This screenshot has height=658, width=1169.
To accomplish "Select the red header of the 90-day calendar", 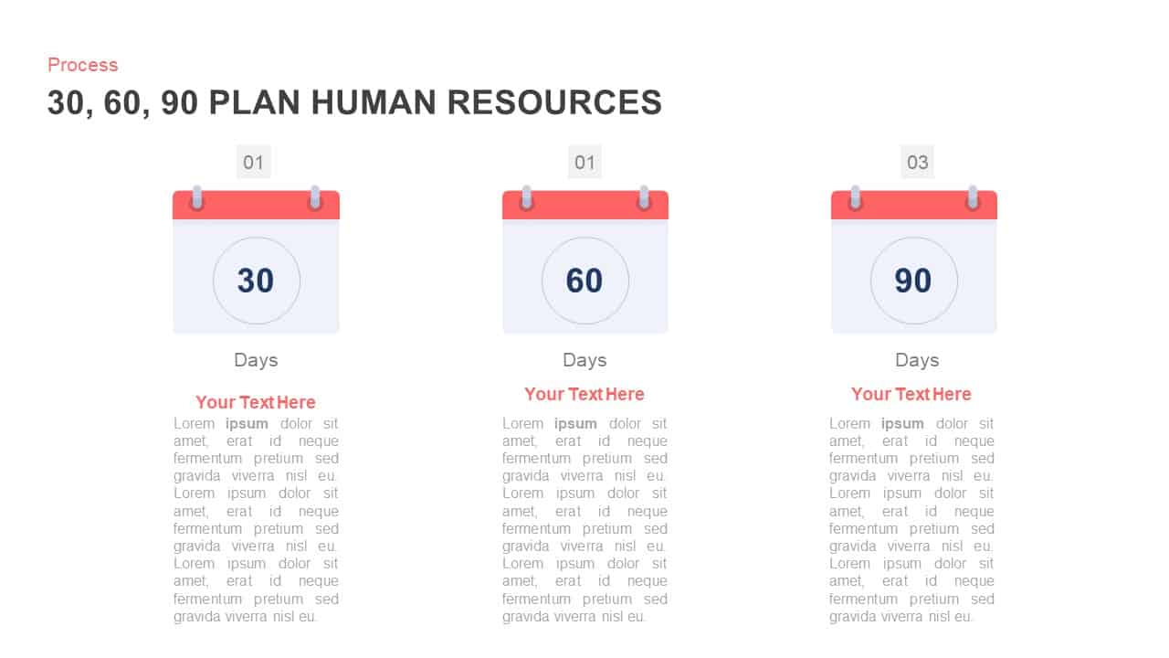I will (x=913, y=207).
